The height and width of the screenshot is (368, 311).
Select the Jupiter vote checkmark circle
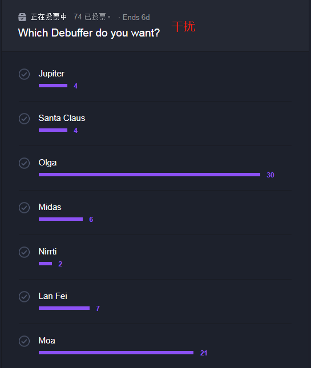tap(24, 74)
